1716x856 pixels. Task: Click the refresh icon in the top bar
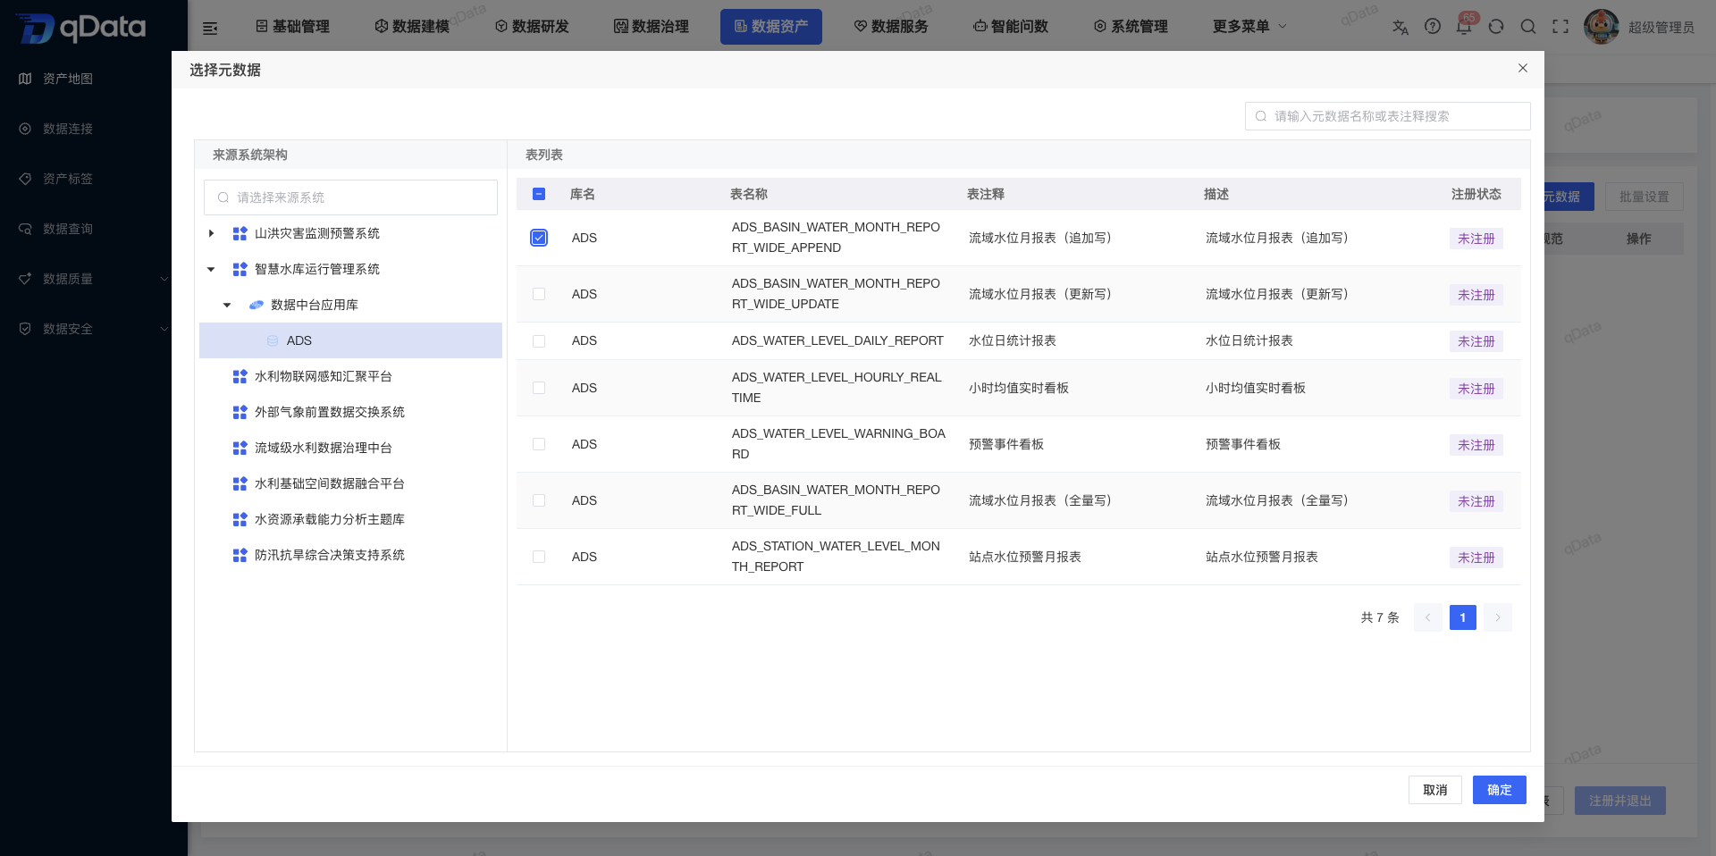tap(1496, 27)
